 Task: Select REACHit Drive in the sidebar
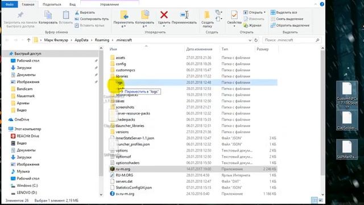click(x=28, y=136)
